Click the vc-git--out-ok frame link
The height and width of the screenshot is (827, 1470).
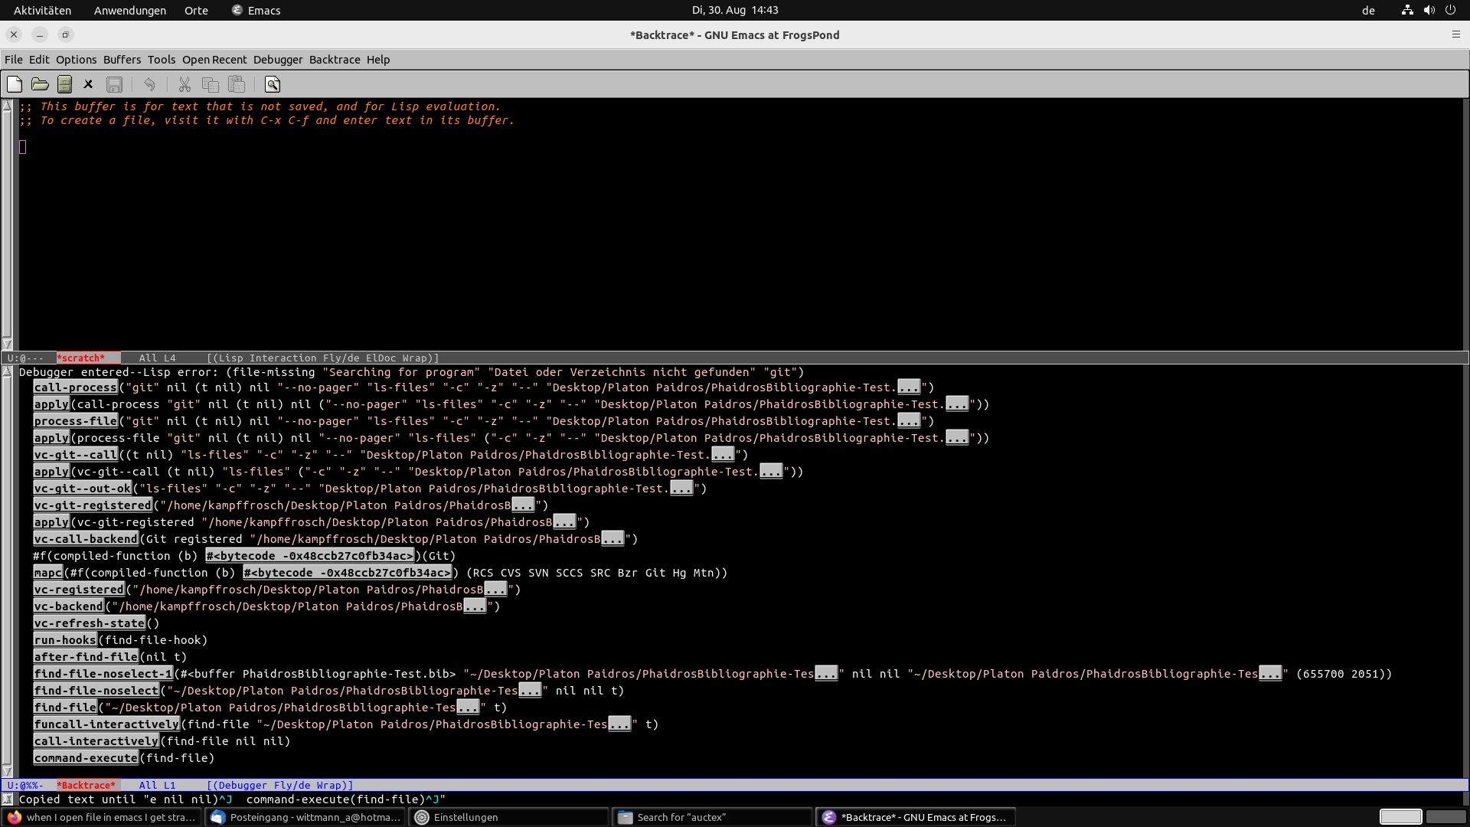(x=82, y=489)
